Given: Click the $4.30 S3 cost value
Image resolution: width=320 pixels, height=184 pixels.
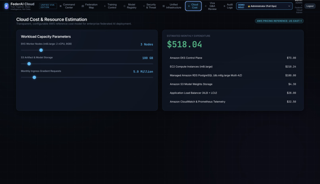Looking at the screenshot, I should click(292, 84).
